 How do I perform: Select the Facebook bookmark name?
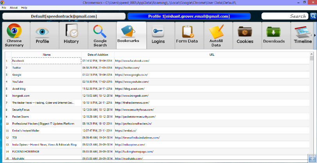pos(47,61)
